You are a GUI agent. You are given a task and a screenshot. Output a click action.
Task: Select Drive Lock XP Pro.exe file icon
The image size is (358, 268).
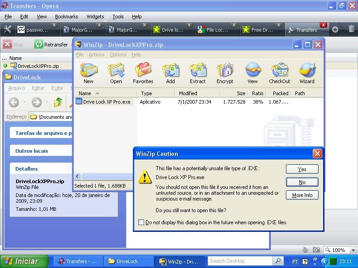click(79, 101)
